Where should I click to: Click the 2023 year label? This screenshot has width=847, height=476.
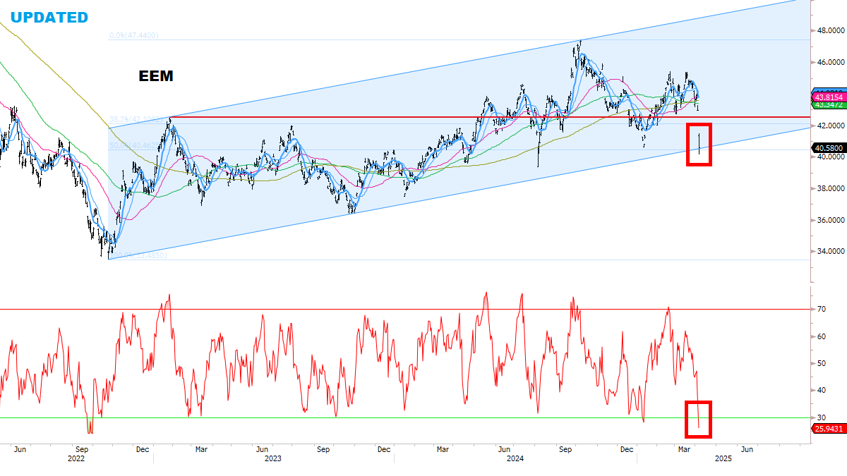click(x=273, y=458)
